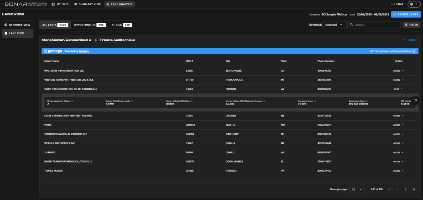Show All Lanes 2500 tab
Viewport: 423px width, 200px height.
(x=55, y=25)
